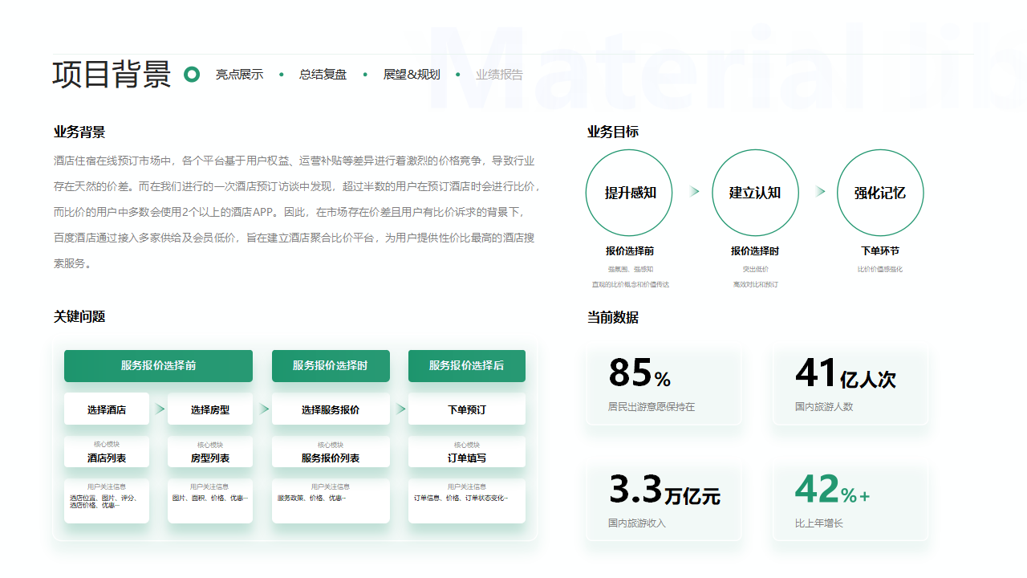
Task: Select the 提升感知 circle
Action: [x=630, y=193]
